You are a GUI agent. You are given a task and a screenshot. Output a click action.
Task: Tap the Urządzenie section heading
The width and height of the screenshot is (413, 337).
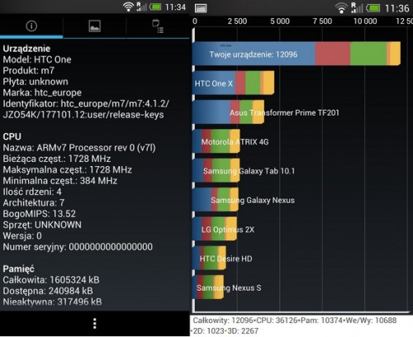(x=26, y=49)
